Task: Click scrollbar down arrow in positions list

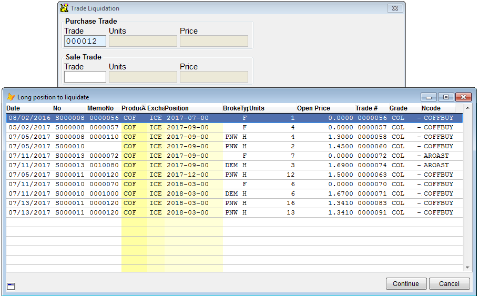Action: (467, 267)
